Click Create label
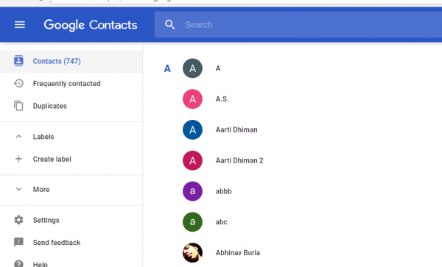 pos(71,159)
